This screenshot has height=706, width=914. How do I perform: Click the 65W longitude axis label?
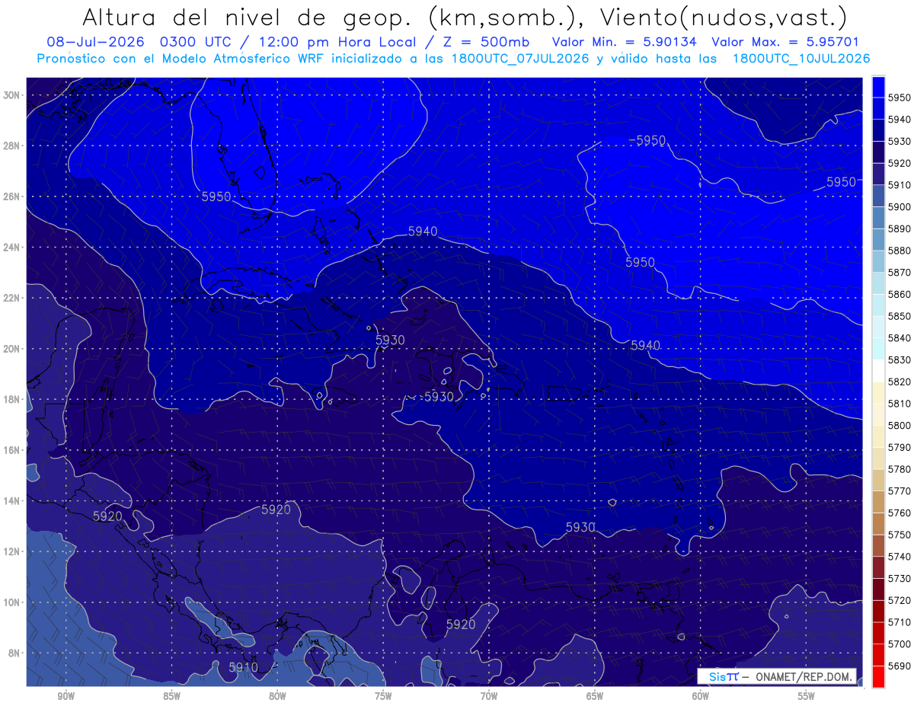pos(595,696)
